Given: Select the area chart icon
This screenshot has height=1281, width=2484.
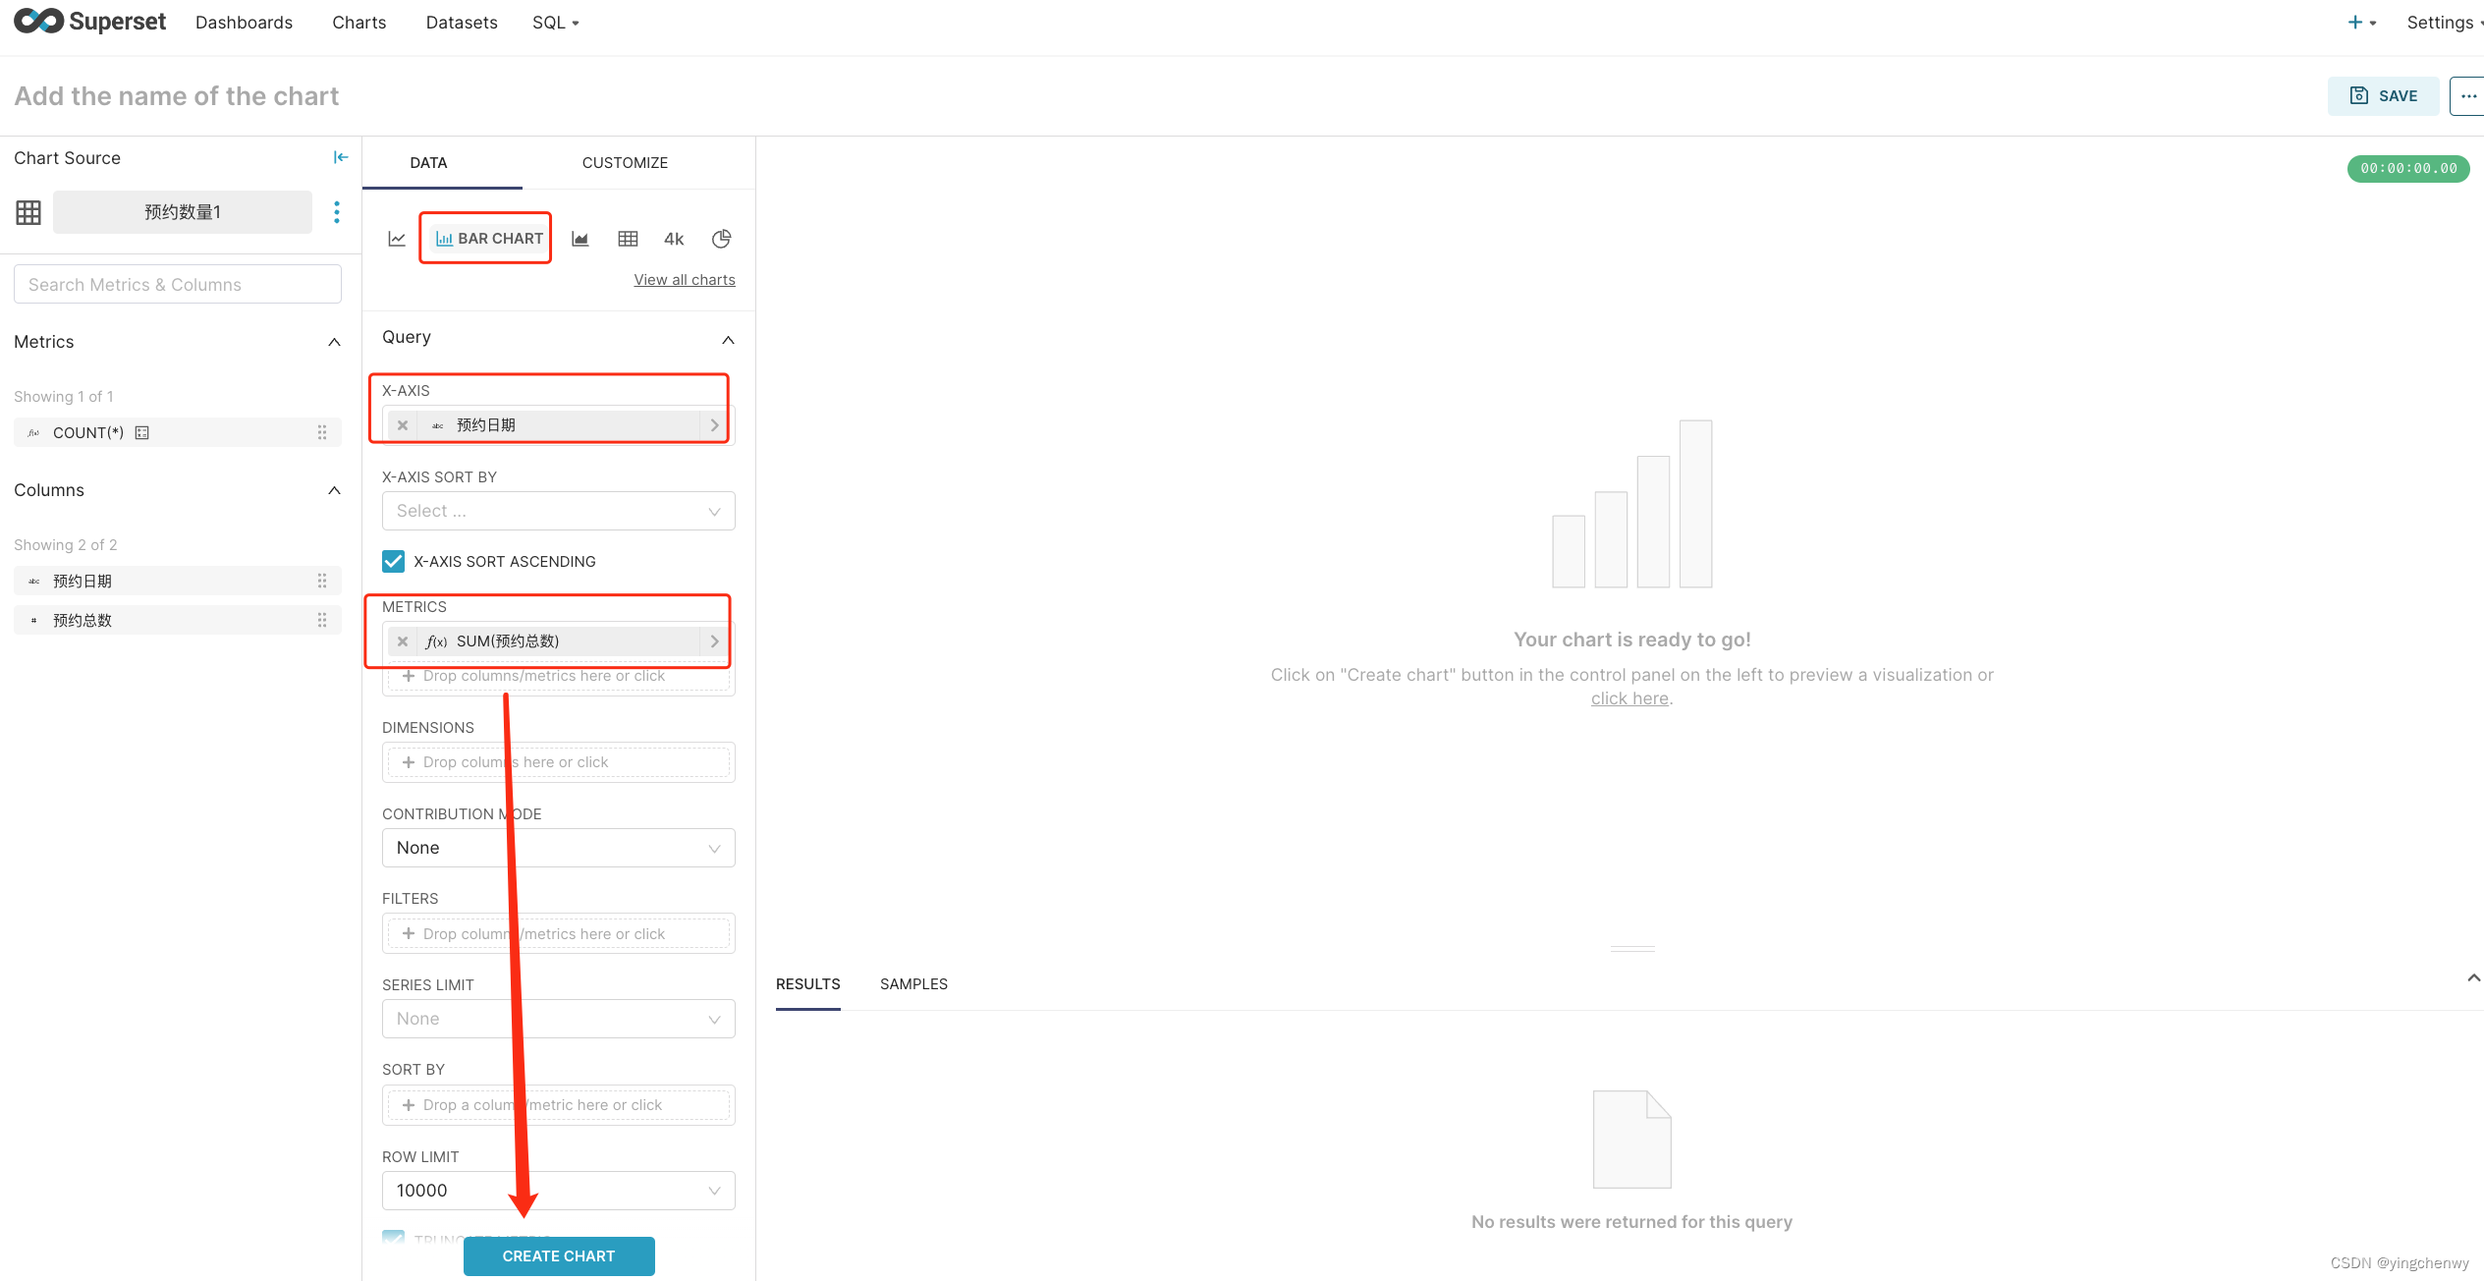Looking at the screenshot, I should coord(580,239).
